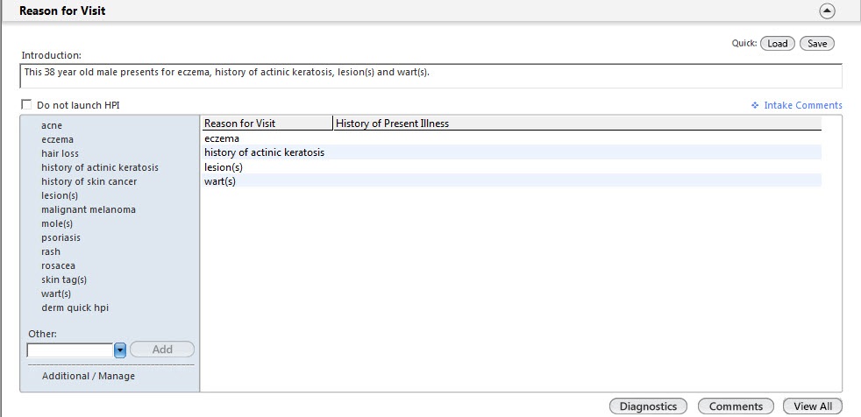Click the Other text input field
Screen dimensions: 861x417
[70, 350]
